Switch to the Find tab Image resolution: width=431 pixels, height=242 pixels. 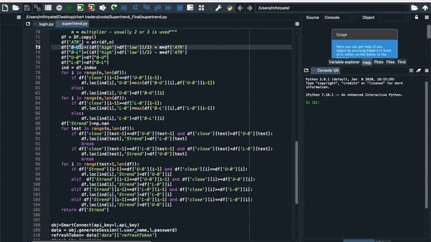point(401,63)
